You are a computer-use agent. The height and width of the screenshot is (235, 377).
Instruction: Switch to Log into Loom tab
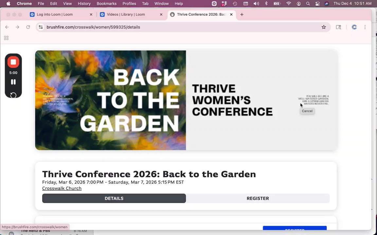click(x=62, y=14)
